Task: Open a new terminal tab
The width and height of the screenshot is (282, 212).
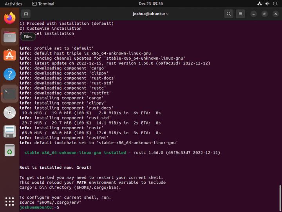Action: pos(26,14)
